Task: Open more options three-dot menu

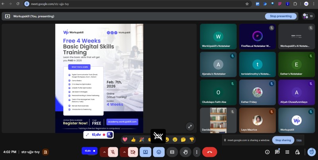Action: point(196,152)
